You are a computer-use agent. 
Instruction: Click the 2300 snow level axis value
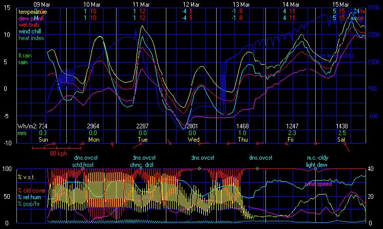click(x=374, y=35)
